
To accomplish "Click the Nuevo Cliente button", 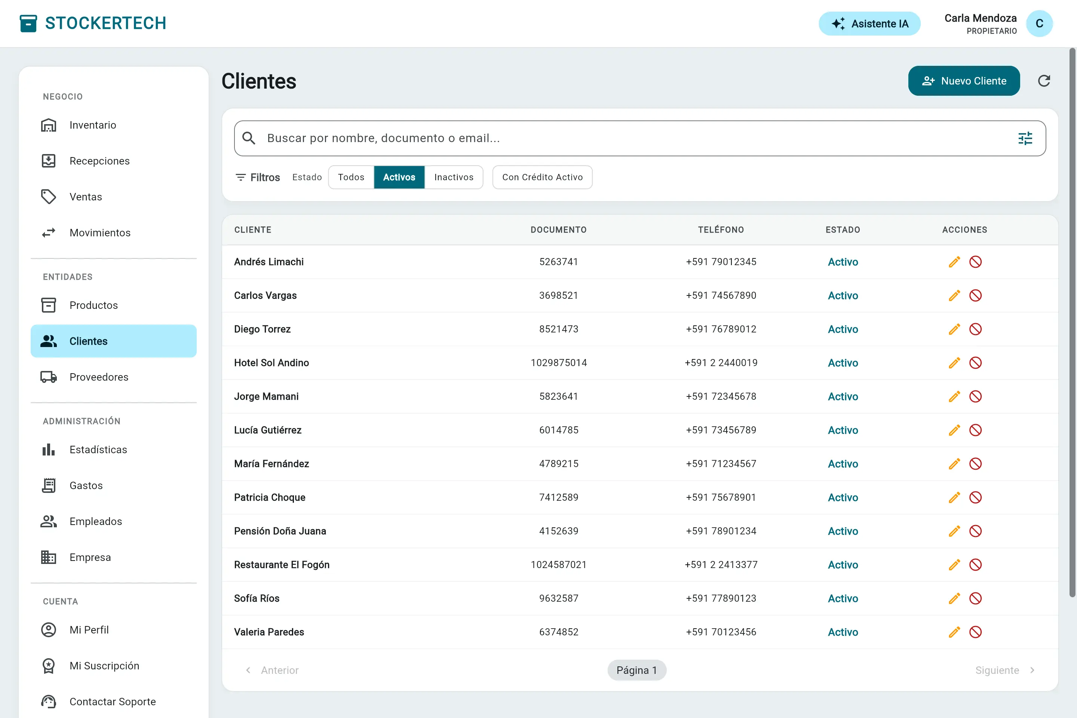I will pos(964,81).
